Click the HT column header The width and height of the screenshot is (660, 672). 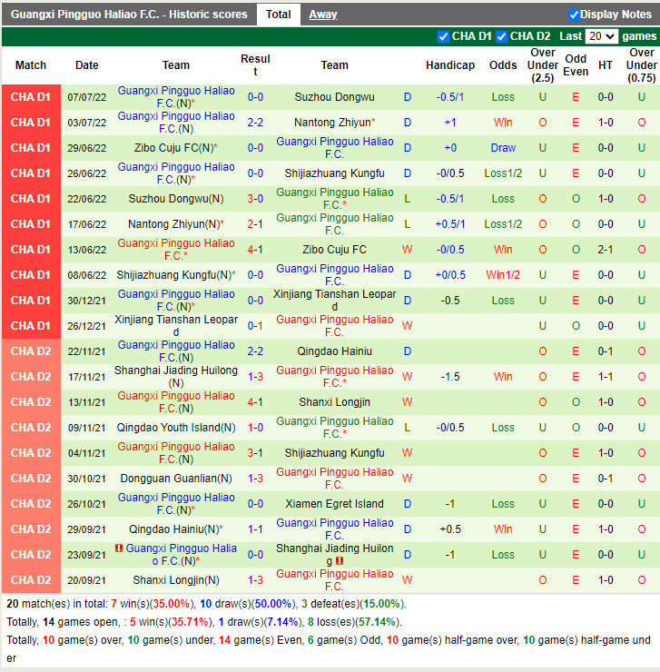(606, 65)
